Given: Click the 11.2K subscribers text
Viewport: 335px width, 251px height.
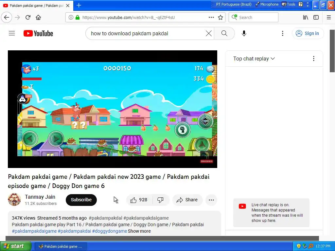Looking at the screenshot, I should click(41, 204).
